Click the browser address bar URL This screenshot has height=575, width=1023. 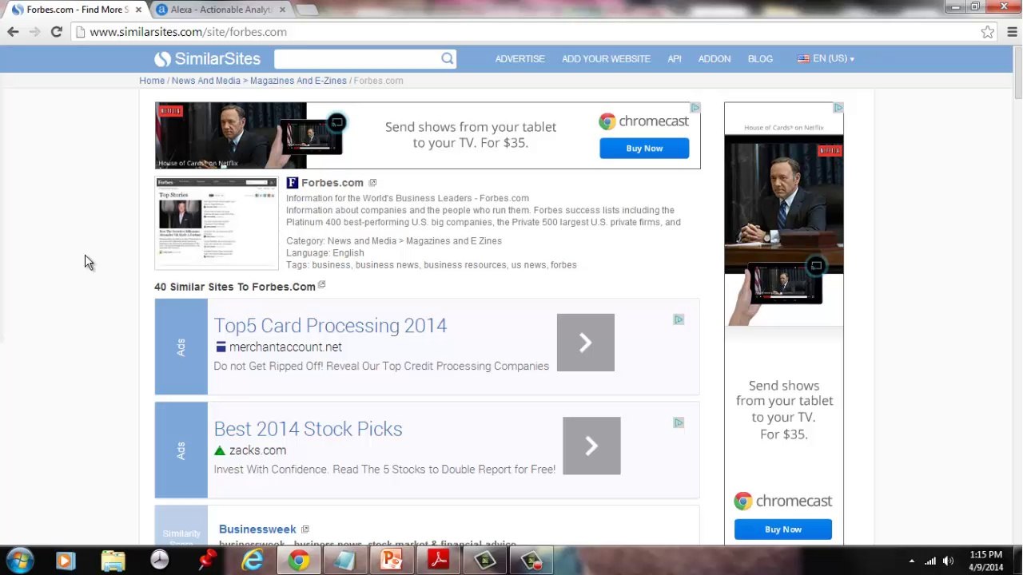(x=188, y=32)
